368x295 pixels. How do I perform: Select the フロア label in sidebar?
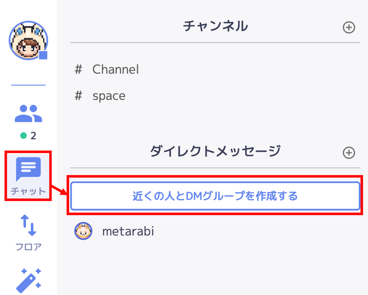[29, 247]
